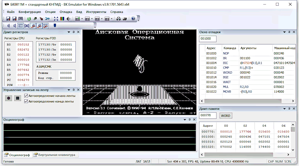Click the third floppy drive icon
The height and width of the screenshot is (166, 299).
point(97,19)
